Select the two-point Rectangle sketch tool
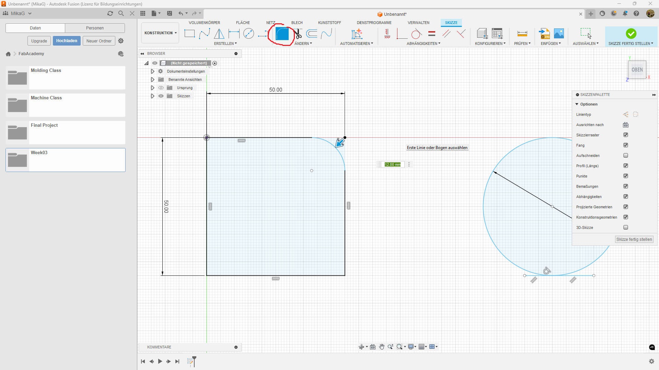Image resolution: width=659 pixels, height=370 pixels. (189, 34)
